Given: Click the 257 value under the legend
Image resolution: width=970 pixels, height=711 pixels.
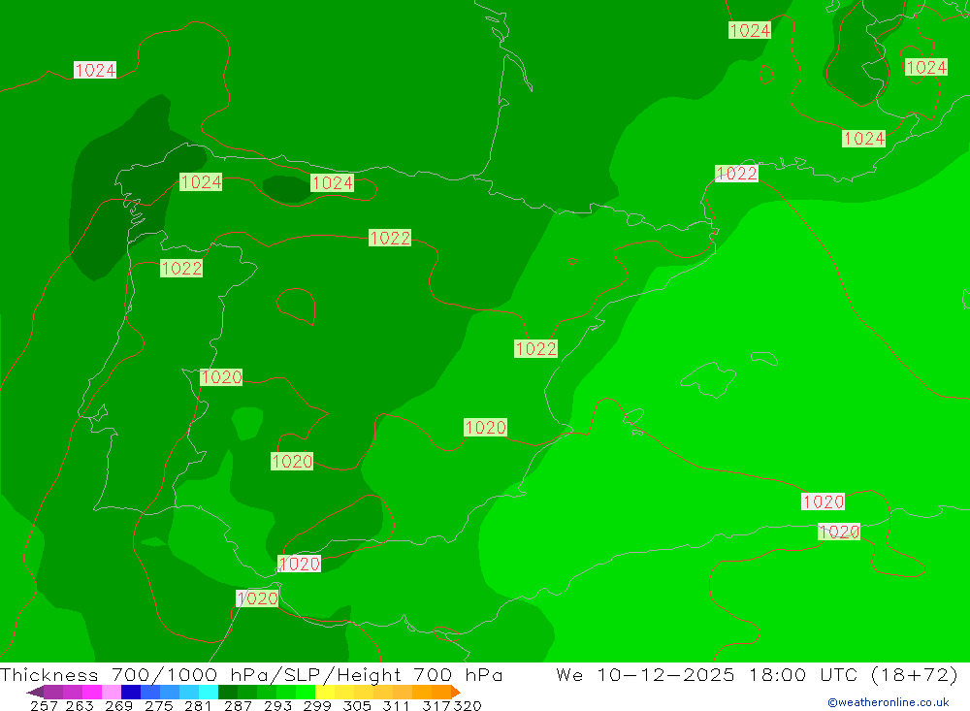Looking at the screenshot, I should (x=44, y=705).
